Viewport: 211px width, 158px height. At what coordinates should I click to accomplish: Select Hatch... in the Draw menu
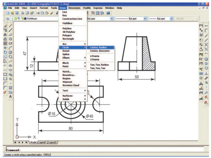tap(73, 72)
